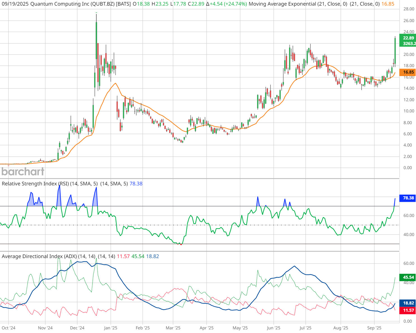Click the blue 78.38 RSI tag on the axis
Viewport: 416px width, 333px height.
[x=408, y=198]
